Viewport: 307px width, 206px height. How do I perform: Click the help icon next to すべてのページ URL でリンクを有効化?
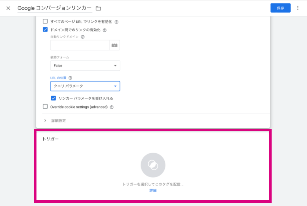point(117,22)
